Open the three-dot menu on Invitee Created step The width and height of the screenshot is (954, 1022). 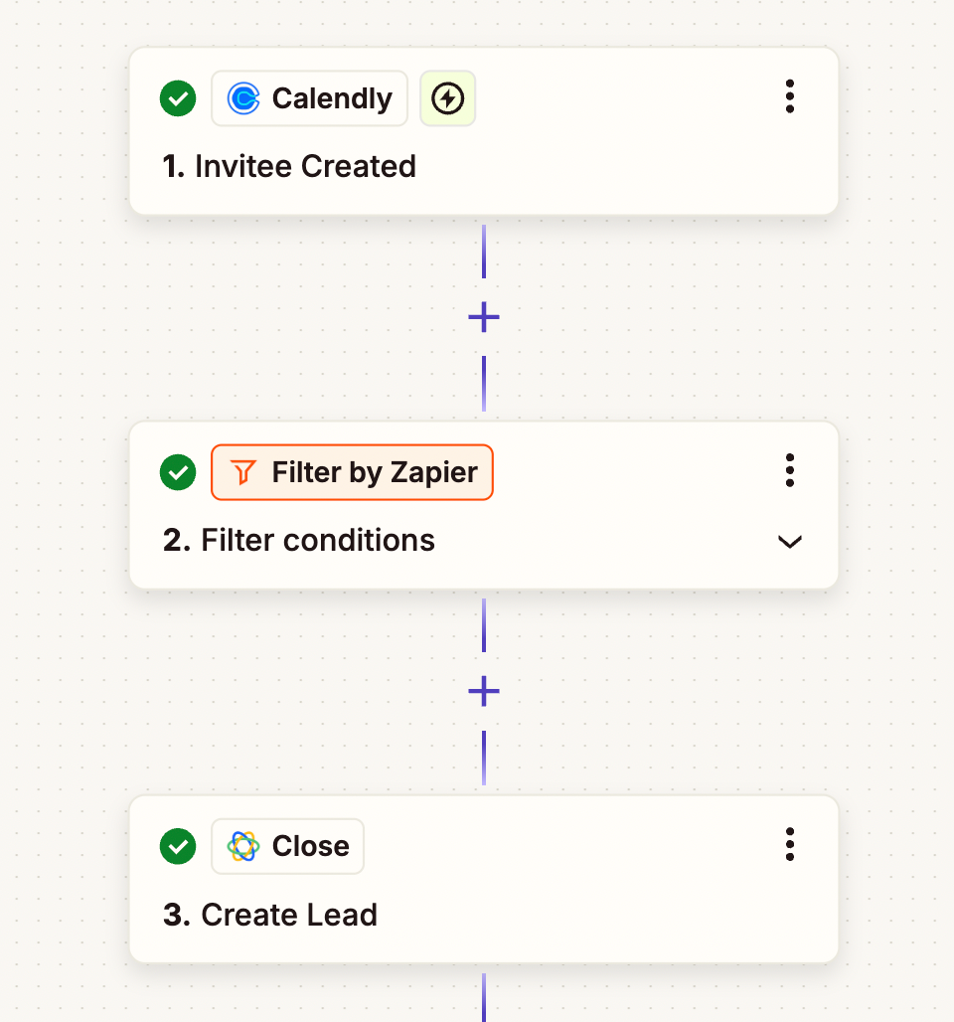pos(790,96)
